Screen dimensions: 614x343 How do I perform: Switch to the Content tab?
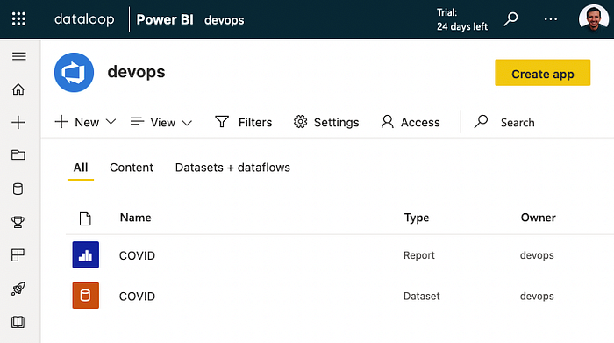pyautogui.click(x=132, y=168)
